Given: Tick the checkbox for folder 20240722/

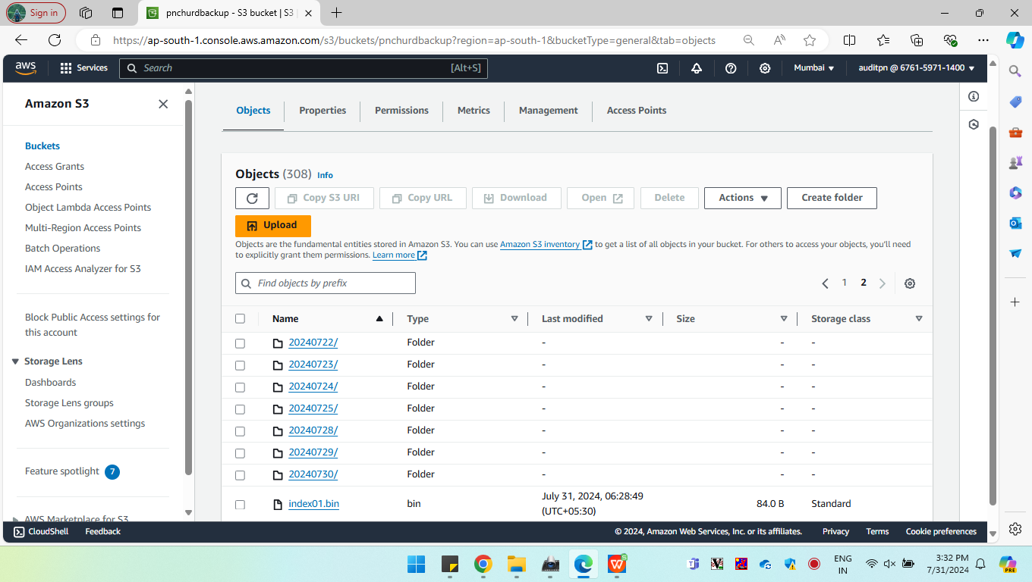Looking at the screenshot, I should point(240,343).
